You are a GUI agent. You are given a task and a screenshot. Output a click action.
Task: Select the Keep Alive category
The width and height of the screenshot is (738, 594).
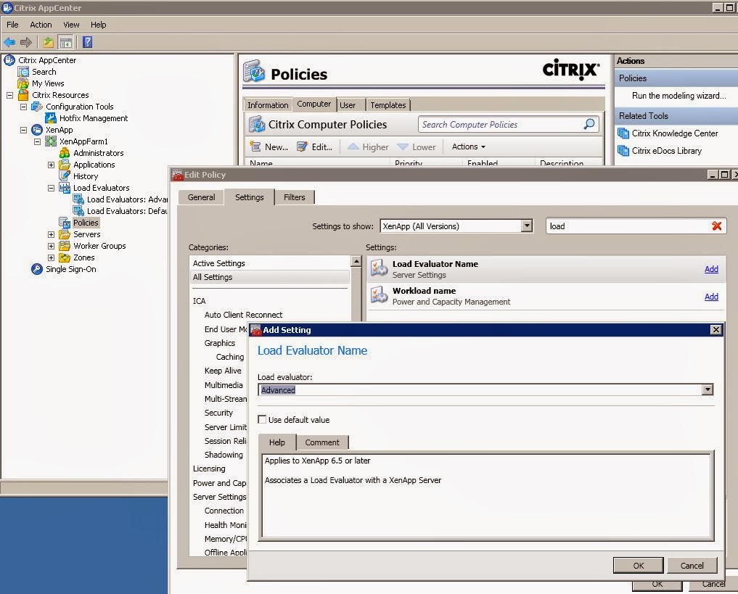[223, 371]
